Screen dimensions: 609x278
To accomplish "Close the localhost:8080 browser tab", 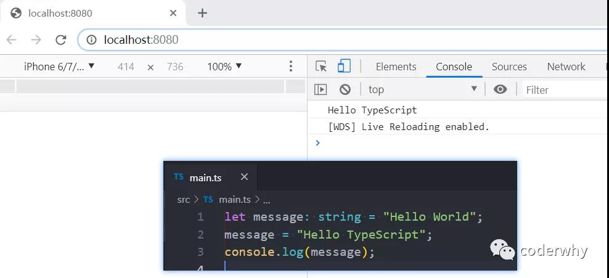I will (173, 13).
